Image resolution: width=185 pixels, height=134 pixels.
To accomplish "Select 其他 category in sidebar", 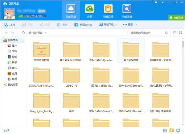I will click(x=12, y=79).
